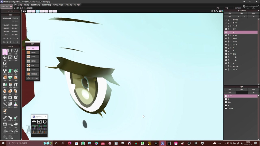Collapse the 口内 object tree
This screenshot has height=146, width=260.
pos(231,54)
